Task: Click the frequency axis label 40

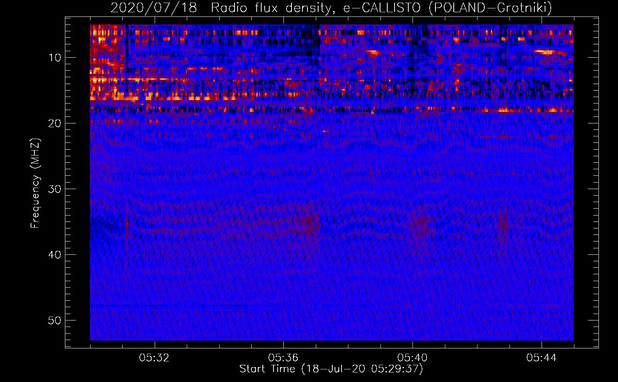Action: tap(55, 255)
